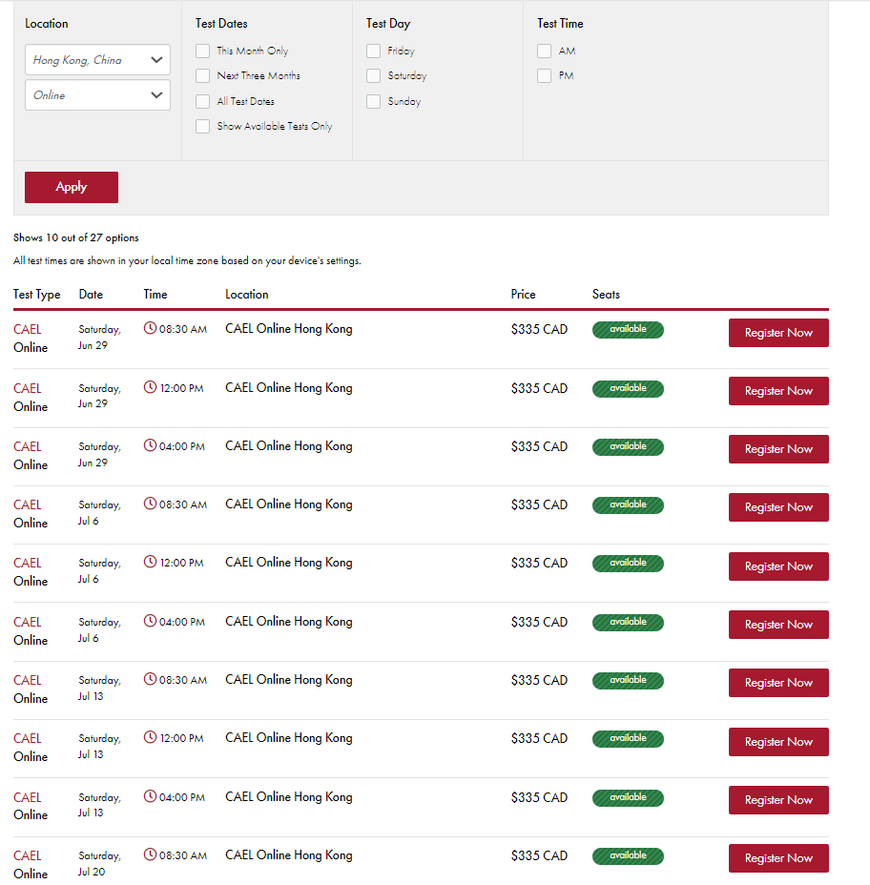870x885 pixels.
Task: Check Show Available Tests Only
Action: tap(202, 126)
